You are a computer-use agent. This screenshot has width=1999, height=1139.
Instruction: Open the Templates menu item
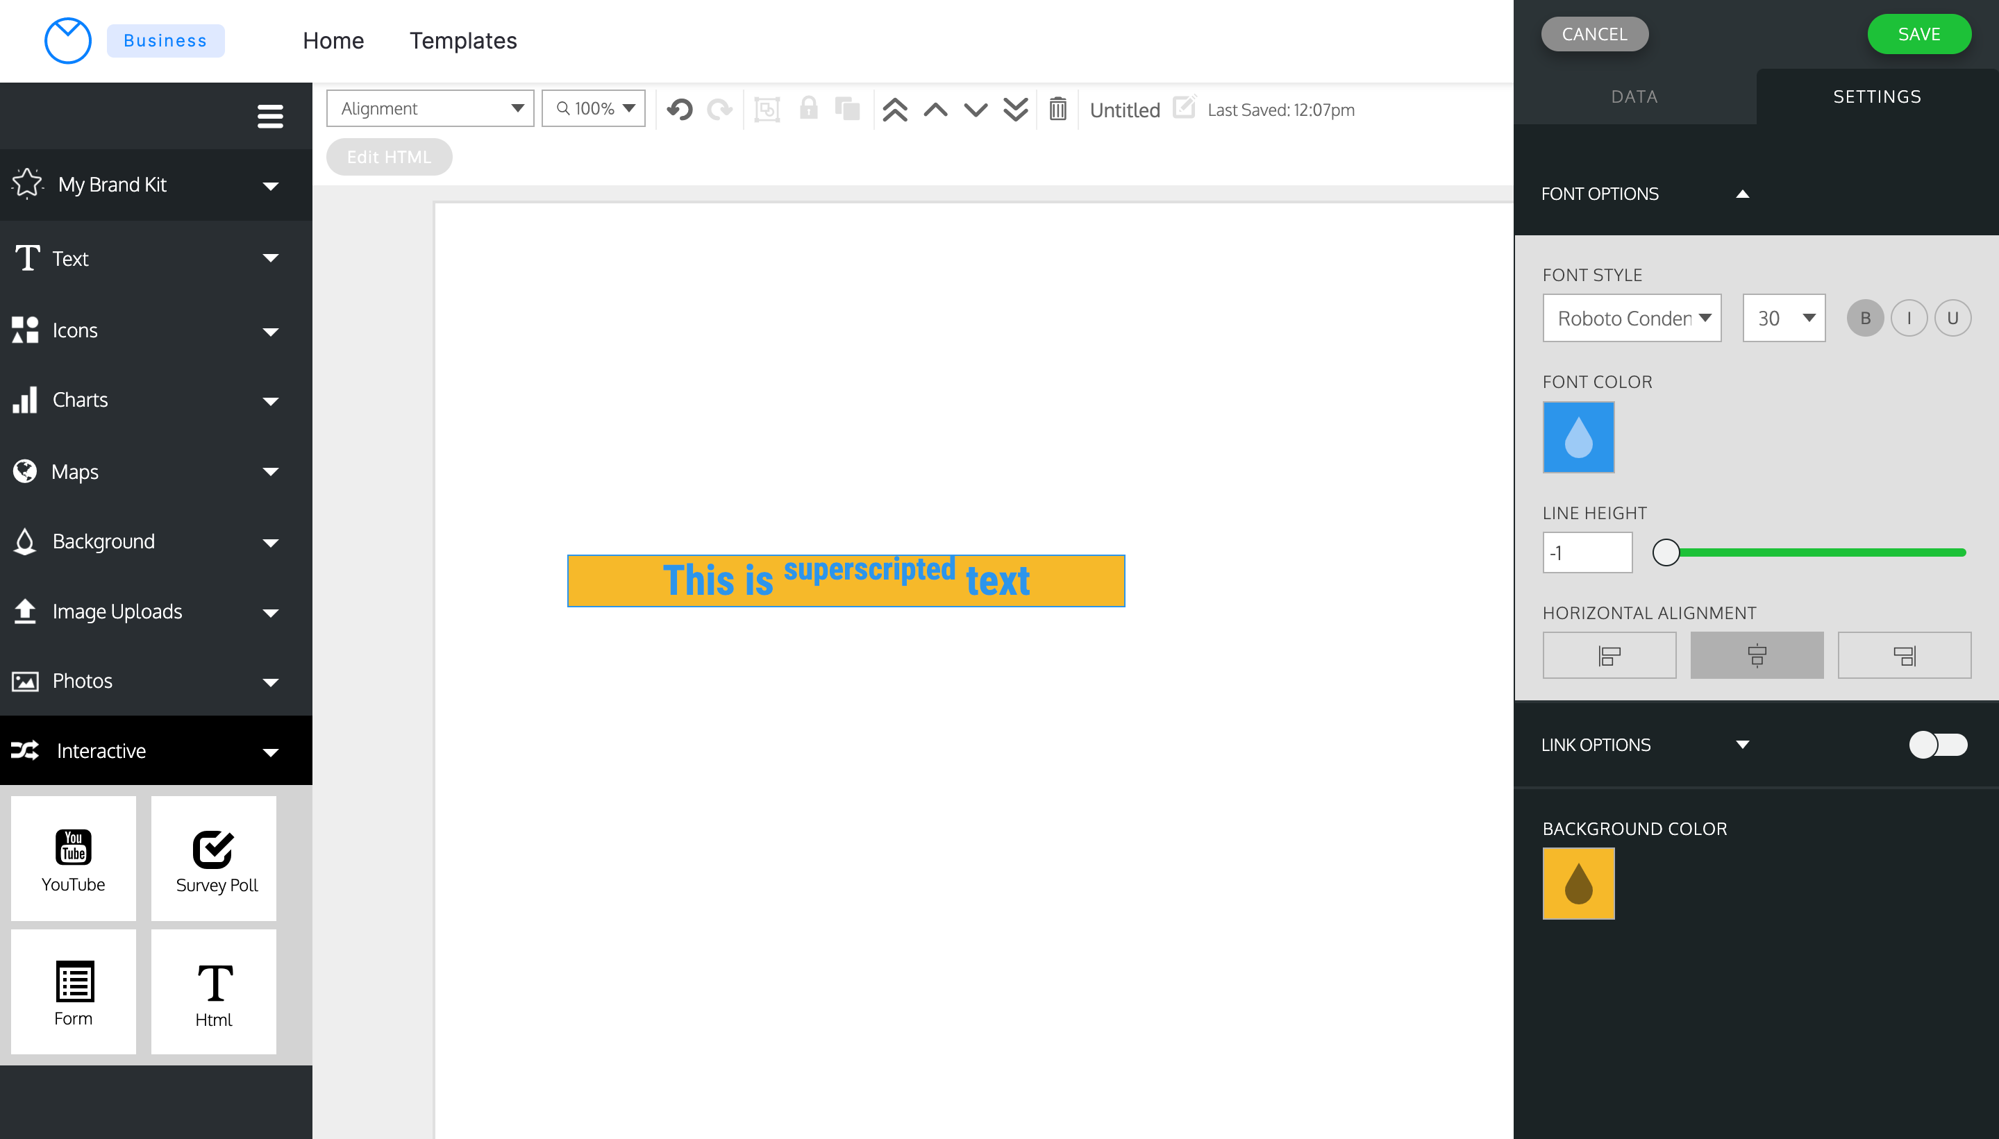click(x=463, y=41)
